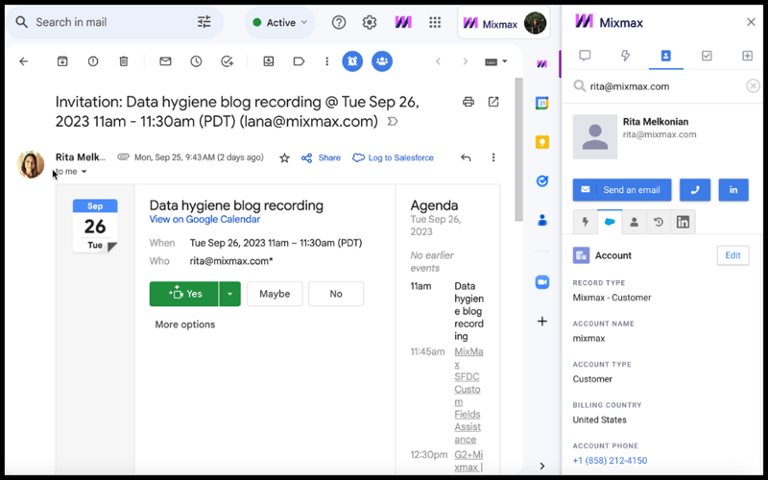The image size is (768, 480).
Task: Open the Active status dropdown
Action: point(279,22)
